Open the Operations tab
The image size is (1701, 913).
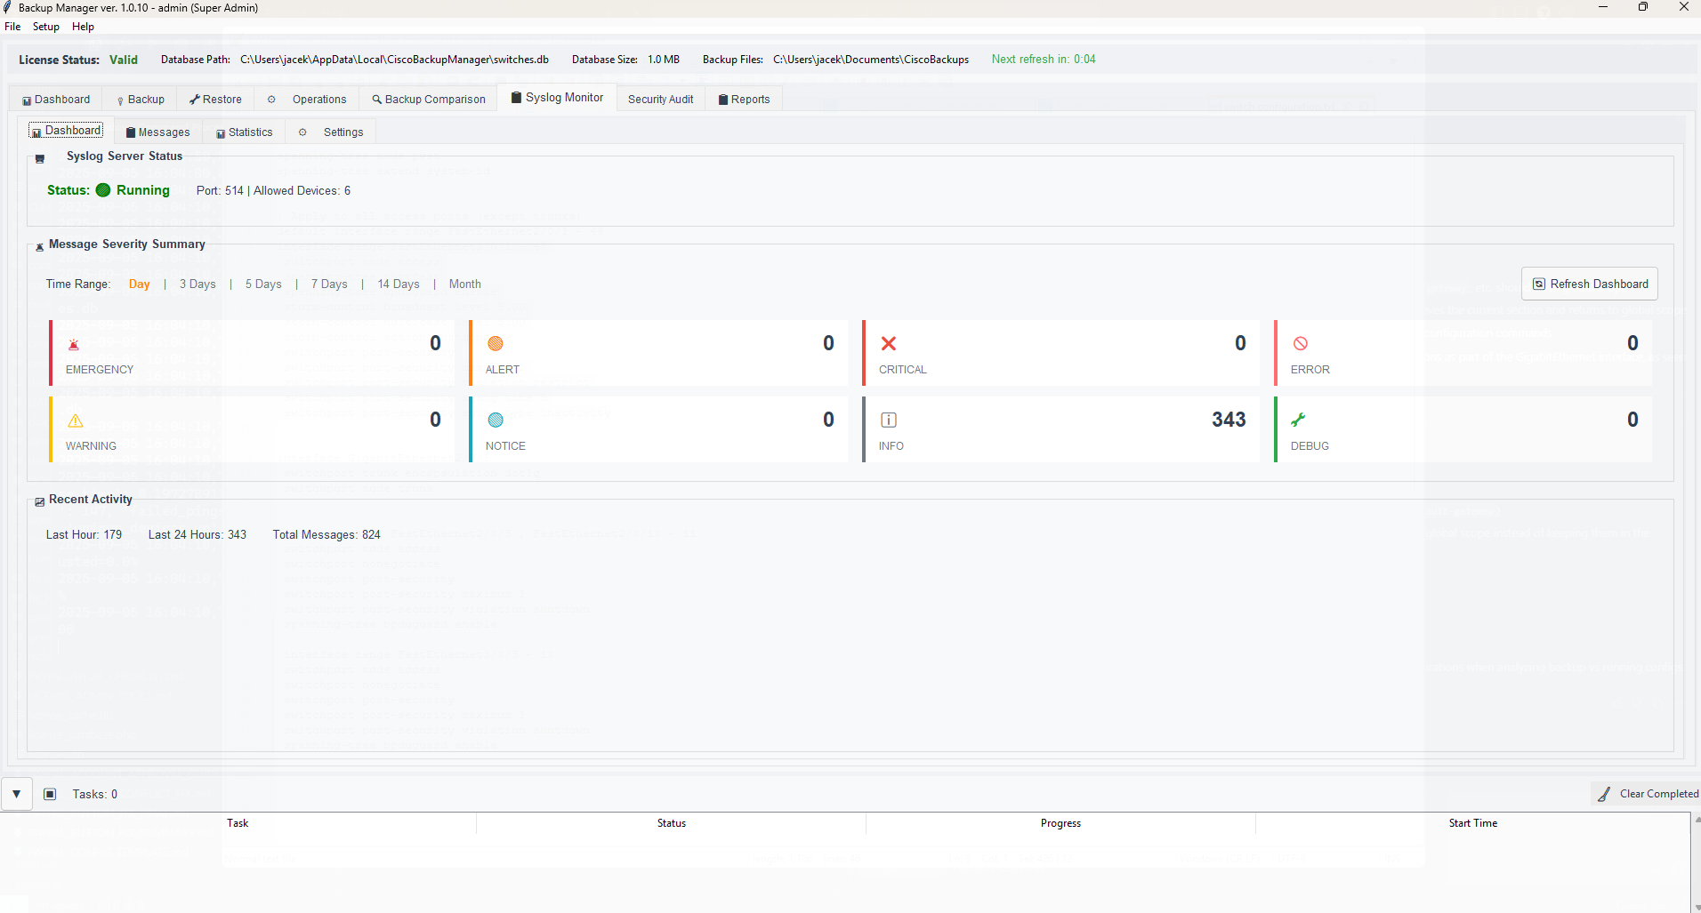[307, 100]
